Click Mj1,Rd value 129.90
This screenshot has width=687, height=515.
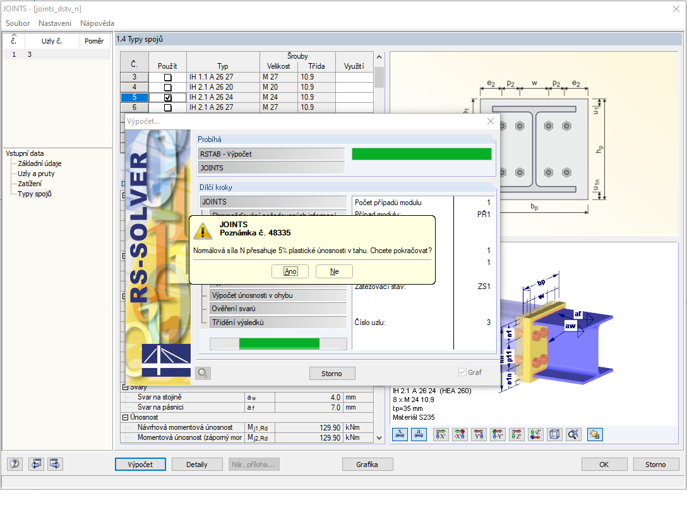pyautogui.click(x=309, y=427)
